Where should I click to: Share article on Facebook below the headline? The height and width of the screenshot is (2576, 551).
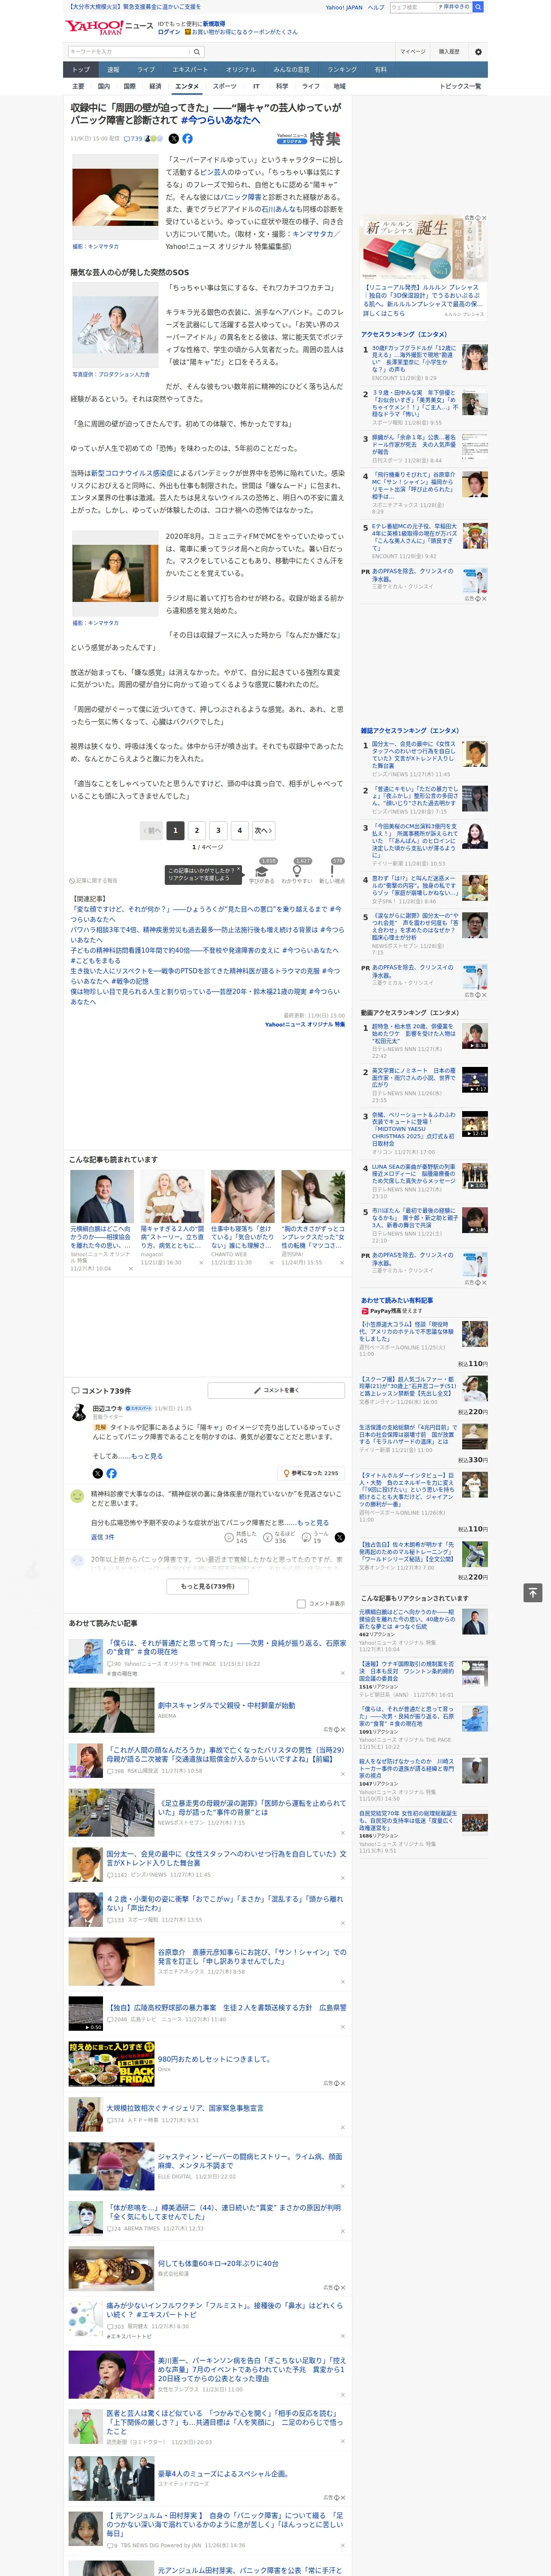tap(187, 139)
